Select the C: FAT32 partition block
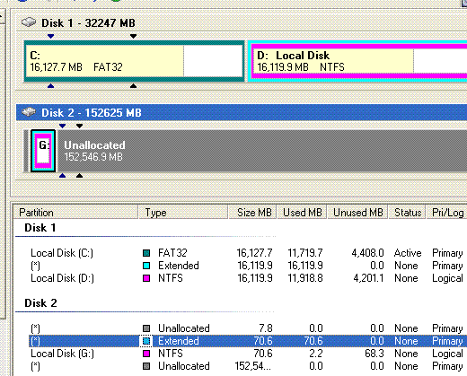 (134, 61)
